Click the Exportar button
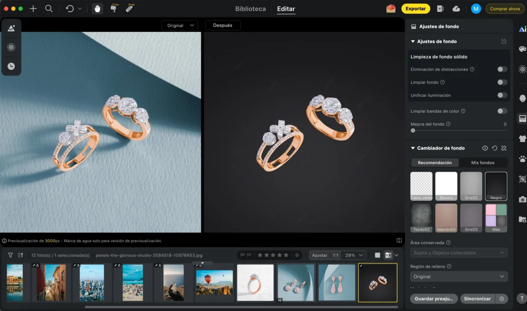The image size is (527, 311). click(415, 9)
